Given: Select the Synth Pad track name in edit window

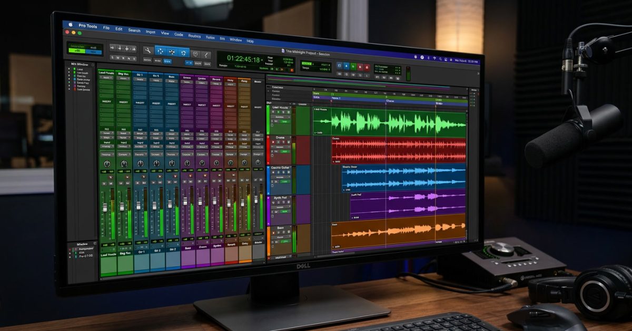Looking at the screenshot, I should coord(281,198).
